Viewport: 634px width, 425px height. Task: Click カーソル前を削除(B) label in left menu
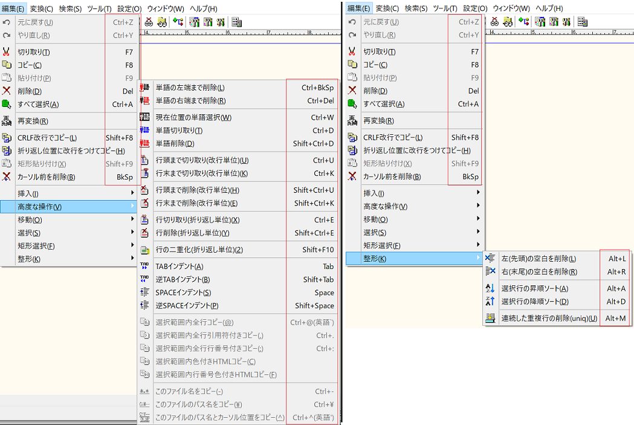pyautogui.click(x=46, y=177)
